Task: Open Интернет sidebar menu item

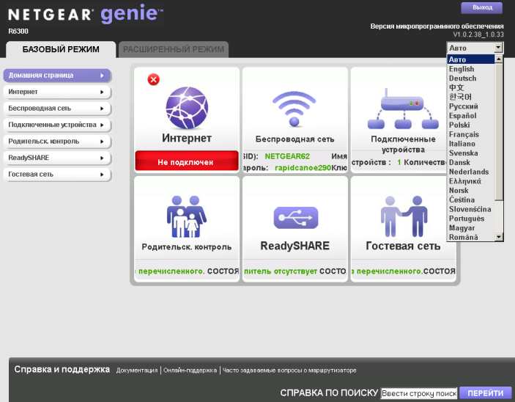Action: [x=57, y=92]
